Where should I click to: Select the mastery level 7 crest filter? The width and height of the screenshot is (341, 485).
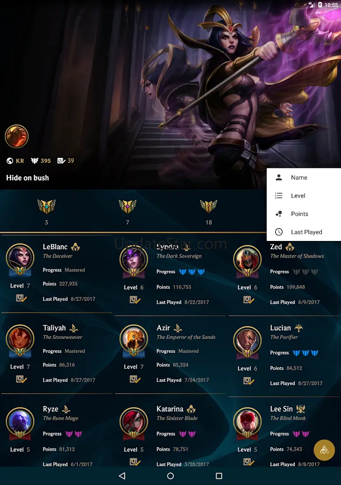click(x=46, y=206)
